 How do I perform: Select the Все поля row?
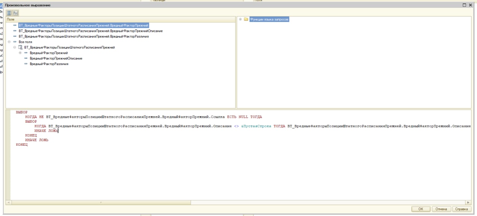[x=25, y=42]
